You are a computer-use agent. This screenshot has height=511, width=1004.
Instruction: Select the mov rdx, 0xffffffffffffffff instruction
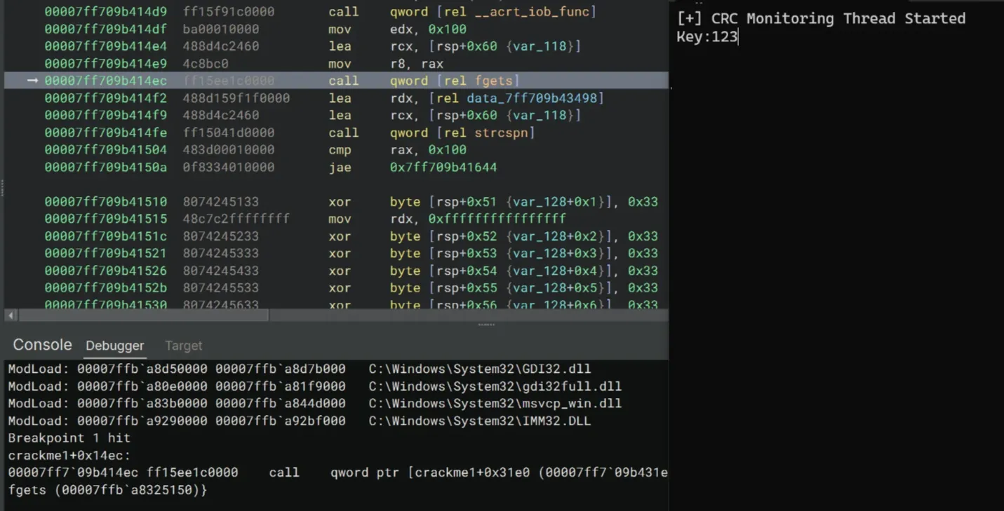[340, 219]
